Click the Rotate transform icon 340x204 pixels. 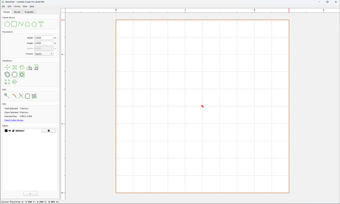[22, 68]
